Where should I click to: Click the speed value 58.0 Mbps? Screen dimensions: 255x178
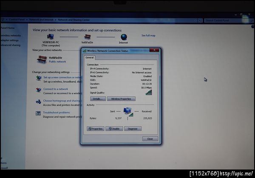coord(146,88)
